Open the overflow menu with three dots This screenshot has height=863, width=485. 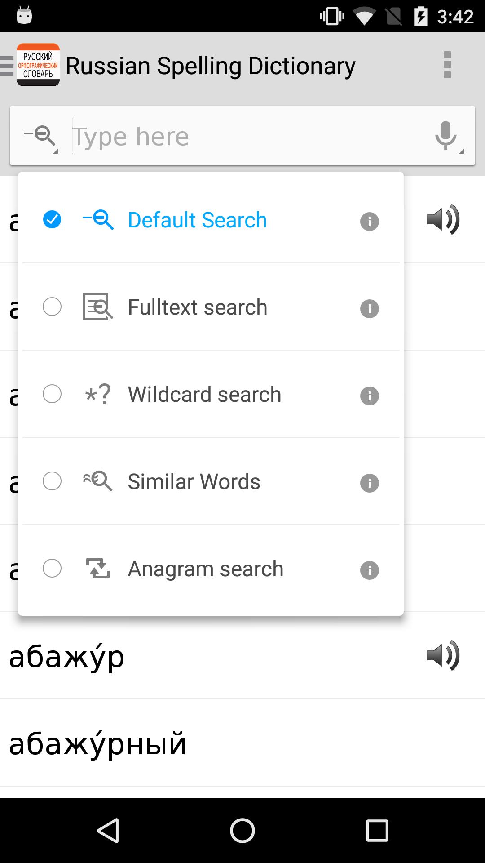click(446, 64)
